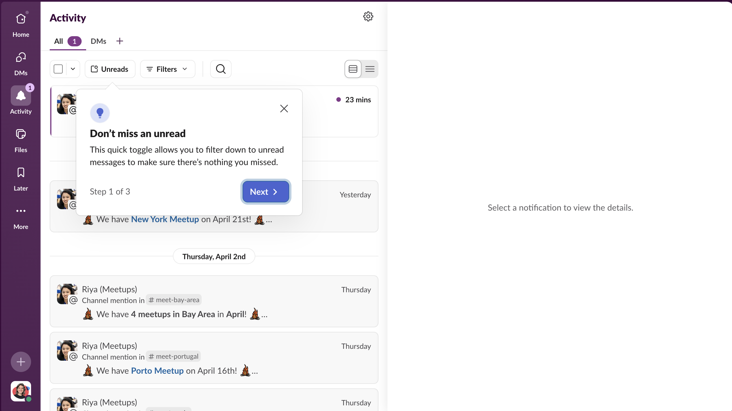Toggle the Unreads filter
The height and width of the screenshot is (411, 732).
[110, 69]
